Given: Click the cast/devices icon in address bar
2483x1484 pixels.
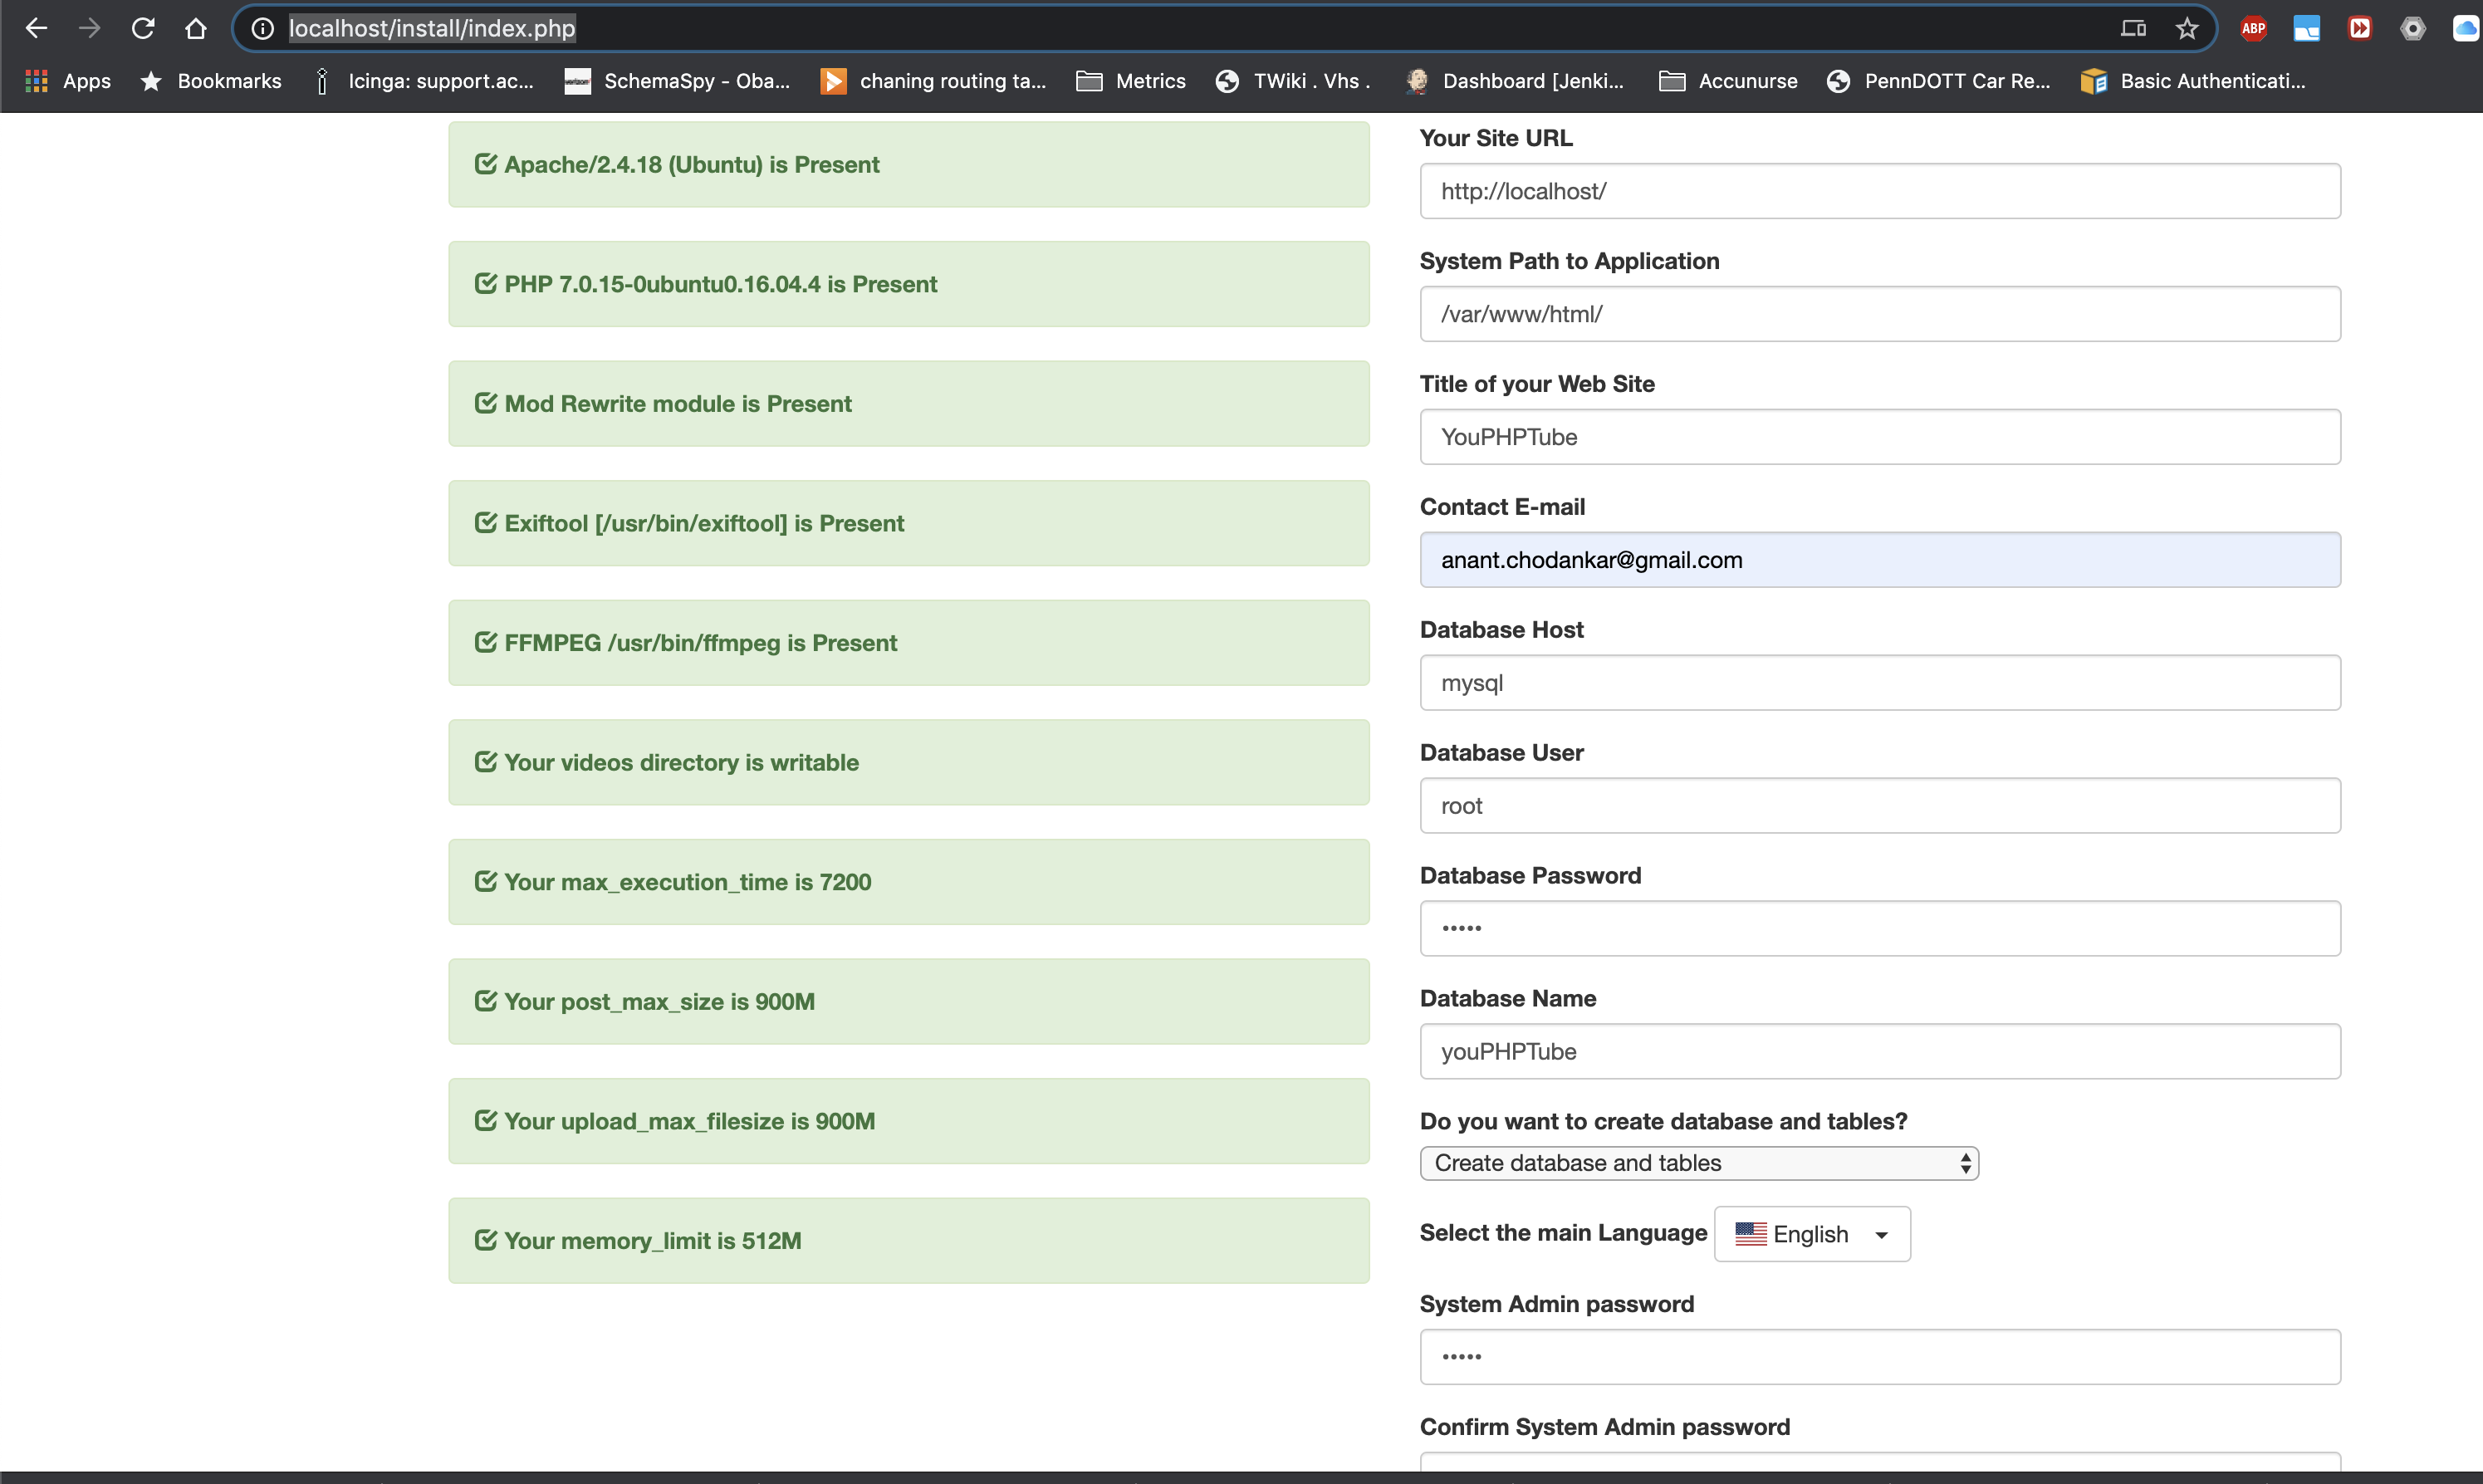Looking at the screenshot, I should tap(2133, 28).
